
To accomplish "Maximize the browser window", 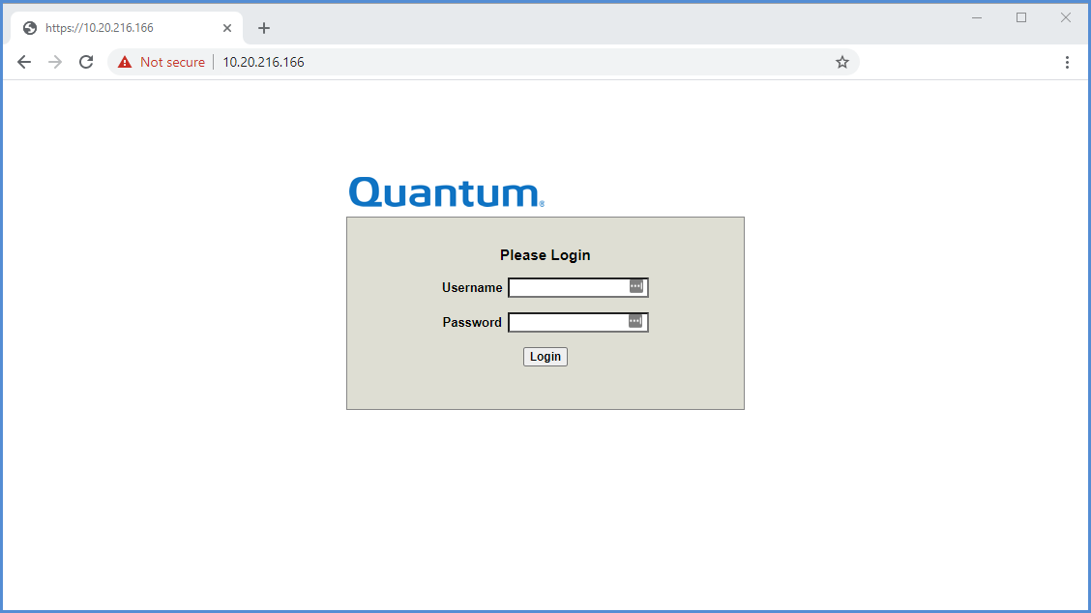I will (1020, 17).
